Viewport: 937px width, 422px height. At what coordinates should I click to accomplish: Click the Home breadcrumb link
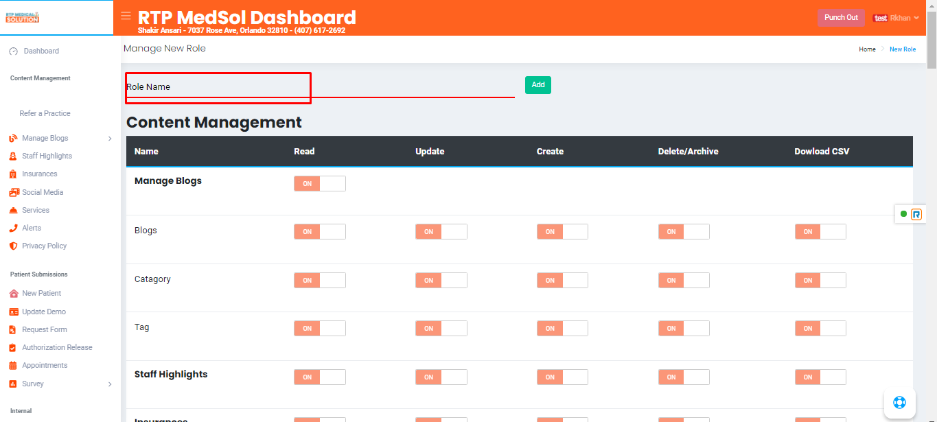tap(867, 49)
